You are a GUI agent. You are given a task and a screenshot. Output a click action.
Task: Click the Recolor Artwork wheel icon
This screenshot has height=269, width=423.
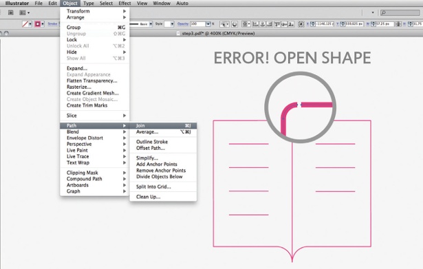pos(235,24)
